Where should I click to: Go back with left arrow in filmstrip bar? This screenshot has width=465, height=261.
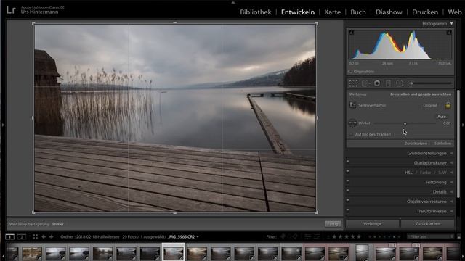click(44, 237)
